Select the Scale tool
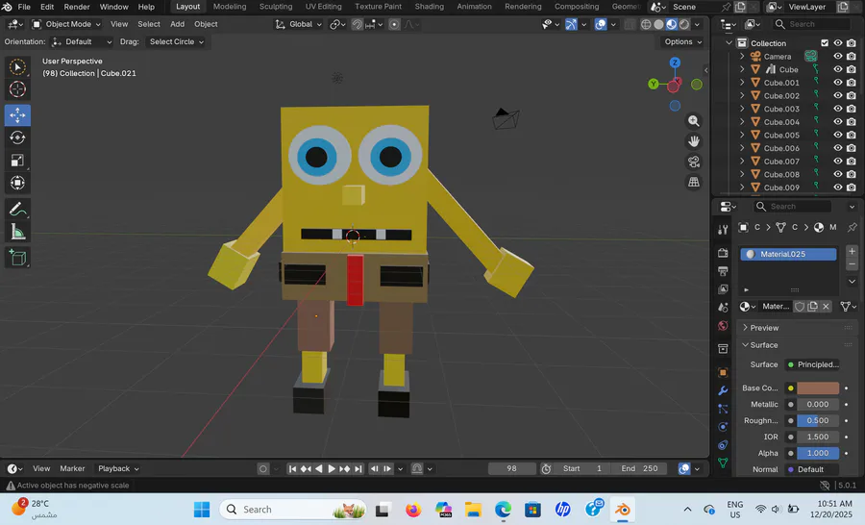 (x=17, y=160)
